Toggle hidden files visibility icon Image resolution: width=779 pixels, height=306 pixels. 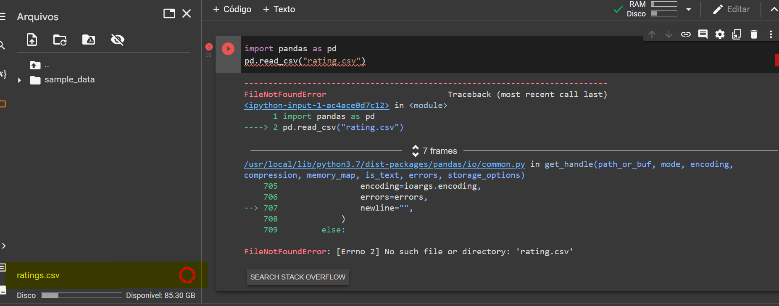(x=118, y=40)
